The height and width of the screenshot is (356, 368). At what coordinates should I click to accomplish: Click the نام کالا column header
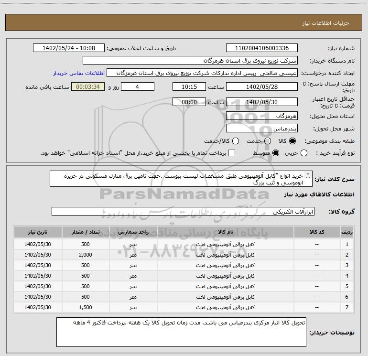point(225,232)
